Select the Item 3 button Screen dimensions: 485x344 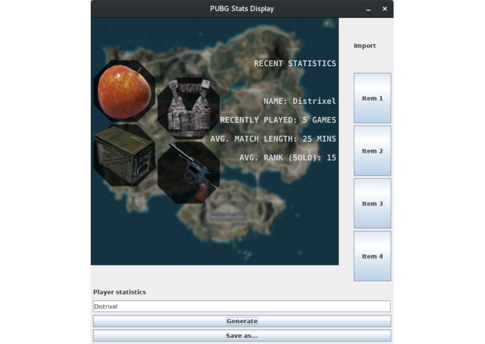click(373, 203)
